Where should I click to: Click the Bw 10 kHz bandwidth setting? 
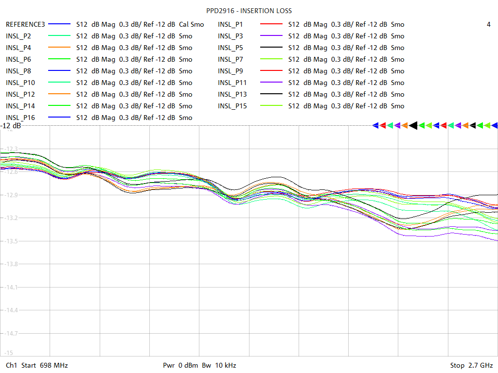(219, 365)
